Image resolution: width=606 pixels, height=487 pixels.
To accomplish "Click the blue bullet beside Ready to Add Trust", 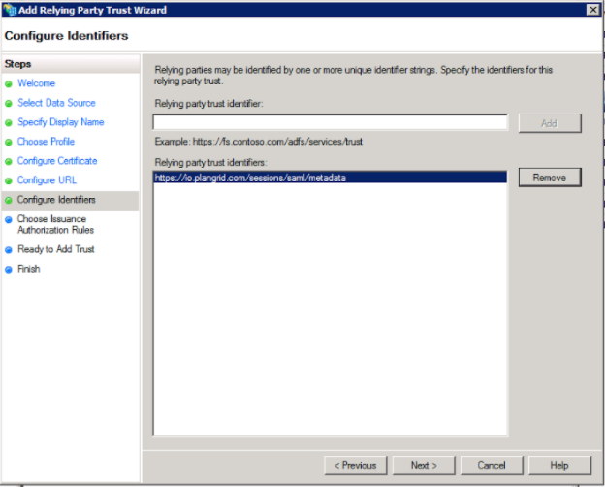I will (9, 250).
